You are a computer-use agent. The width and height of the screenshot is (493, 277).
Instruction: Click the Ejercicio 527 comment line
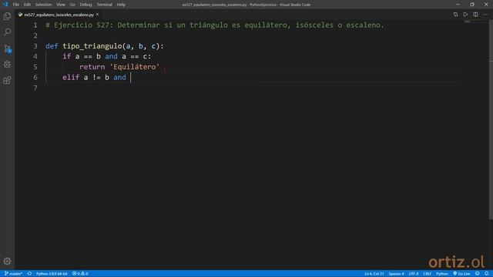pos(215,25)
